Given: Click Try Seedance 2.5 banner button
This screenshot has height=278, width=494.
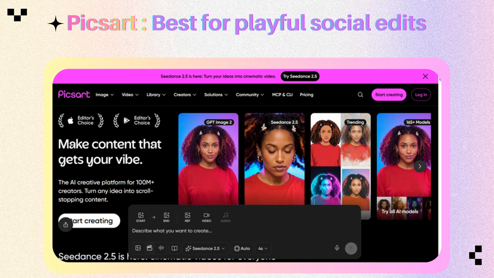Looking at the screenshot, I should [300, 76].
